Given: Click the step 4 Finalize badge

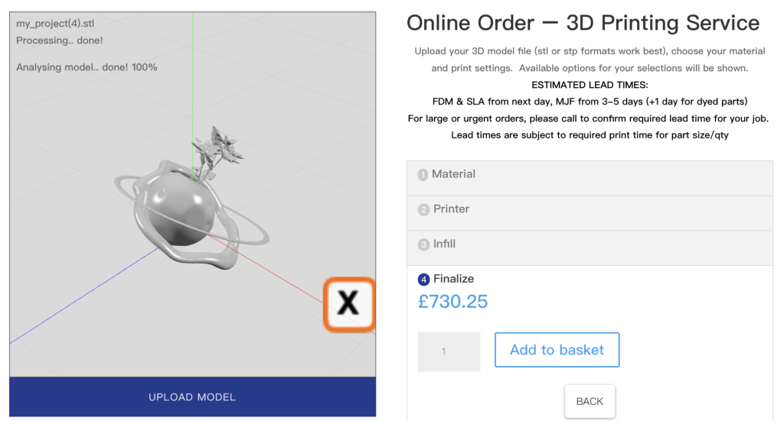Looking at the screenshot, I should pos(423,280).
